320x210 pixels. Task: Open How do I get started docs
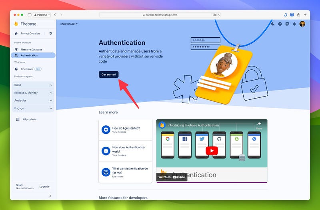click(x=125, y=130)
